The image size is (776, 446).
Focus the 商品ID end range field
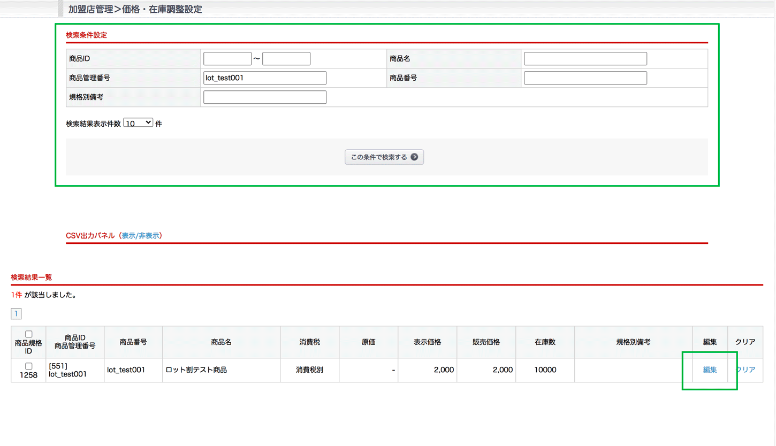click(x=286, y=59)
